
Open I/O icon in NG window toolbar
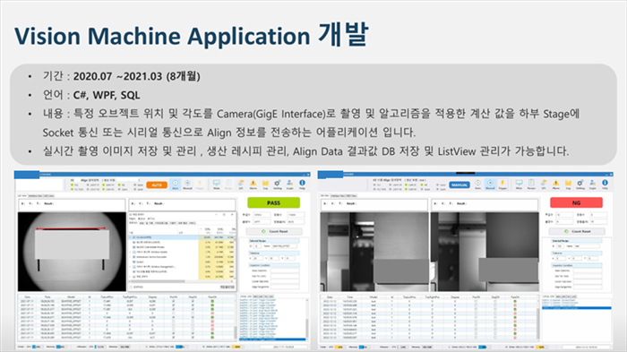click(544, 184)
